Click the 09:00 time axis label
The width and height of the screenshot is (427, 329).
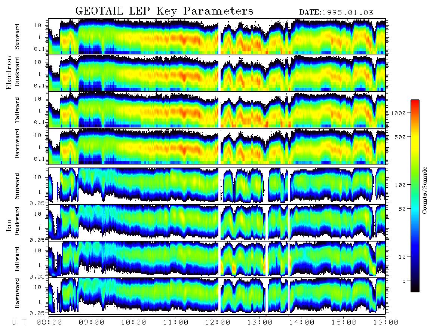(x=92, y=322)
